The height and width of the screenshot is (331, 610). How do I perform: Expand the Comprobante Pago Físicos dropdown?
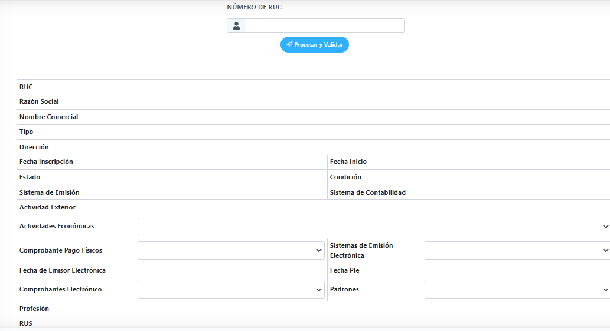231,251
